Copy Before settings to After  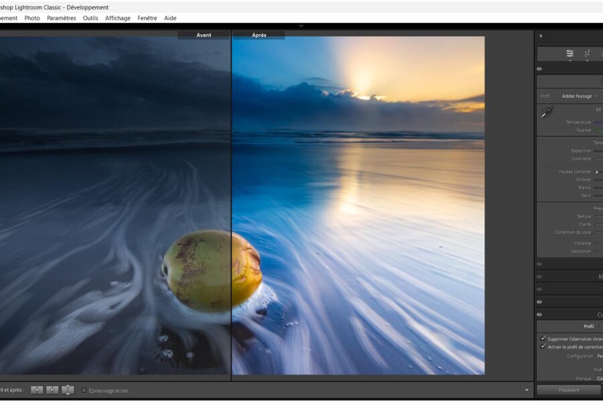coord(37,390)
